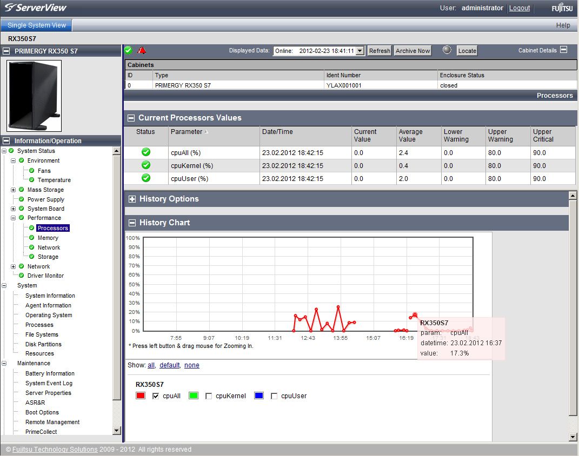Enable the cpuUser chart checkbox
This screenshot has width=579, height=456.
(x=274, y=396)
